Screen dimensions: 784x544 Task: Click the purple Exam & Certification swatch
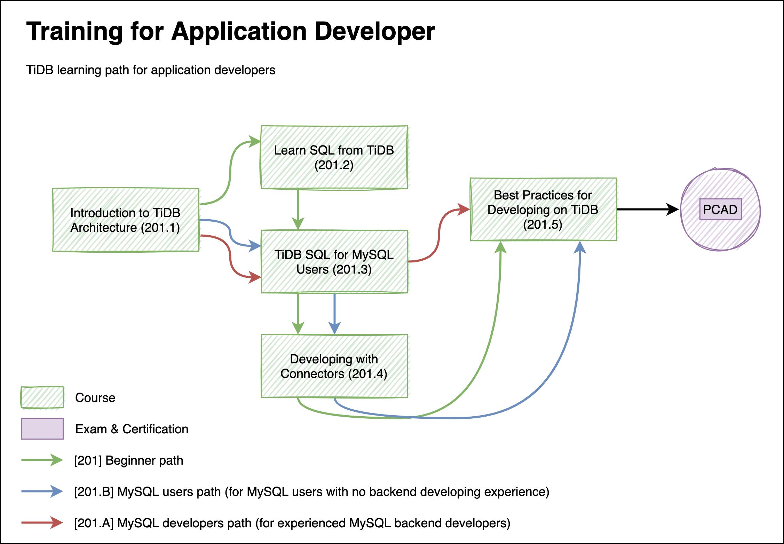click(42, 429)
